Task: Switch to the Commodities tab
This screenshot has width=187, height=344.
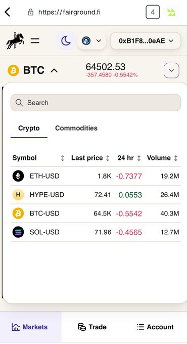Action: pyautogui.click(x=76, y=128)
